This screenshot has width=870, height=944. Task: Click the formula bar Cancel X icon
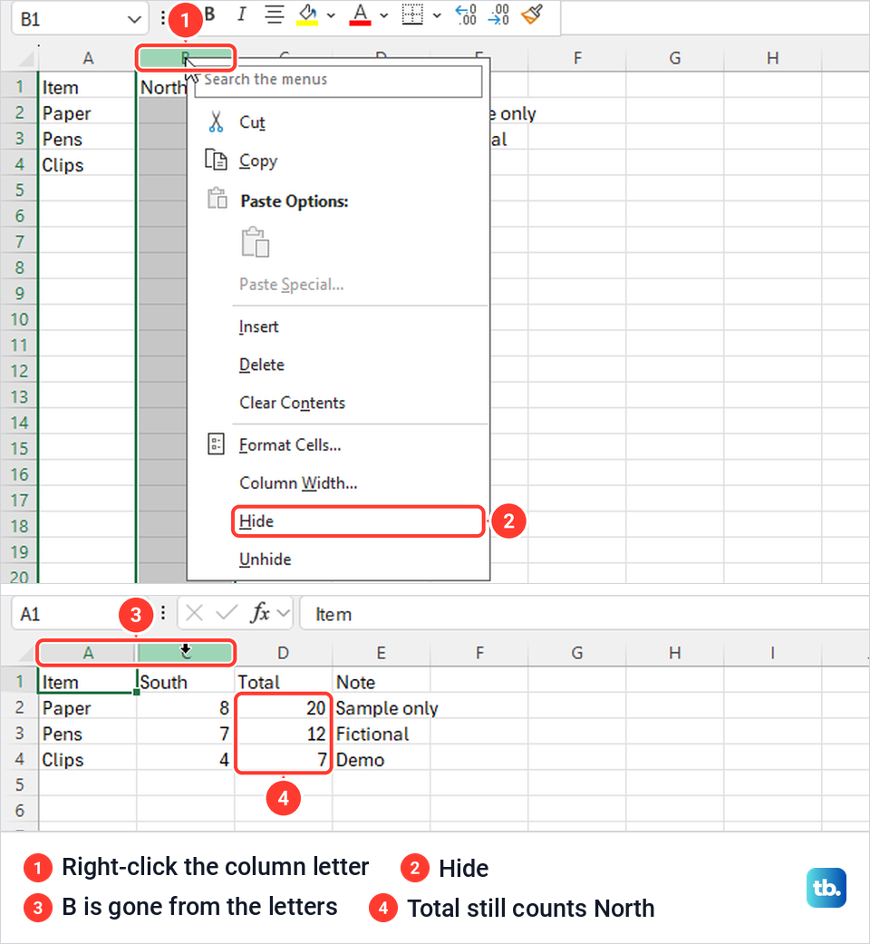coord(194,614)
